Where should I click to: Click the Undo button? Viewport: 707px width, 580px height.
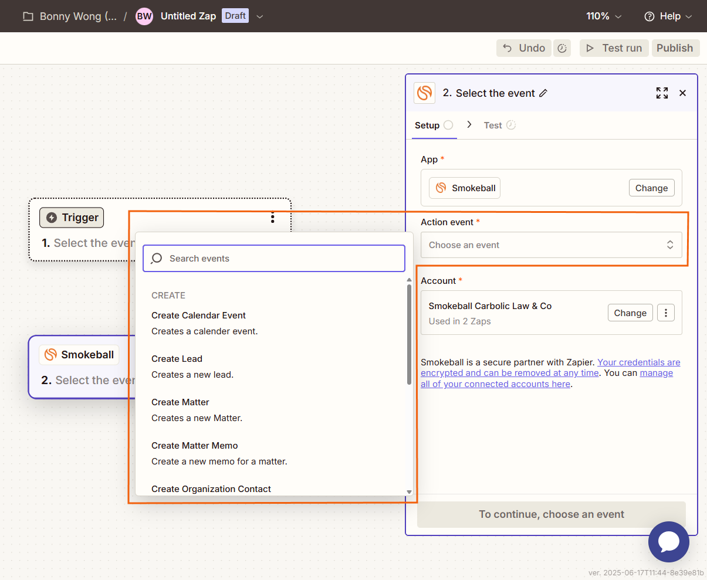coord(524,48)
